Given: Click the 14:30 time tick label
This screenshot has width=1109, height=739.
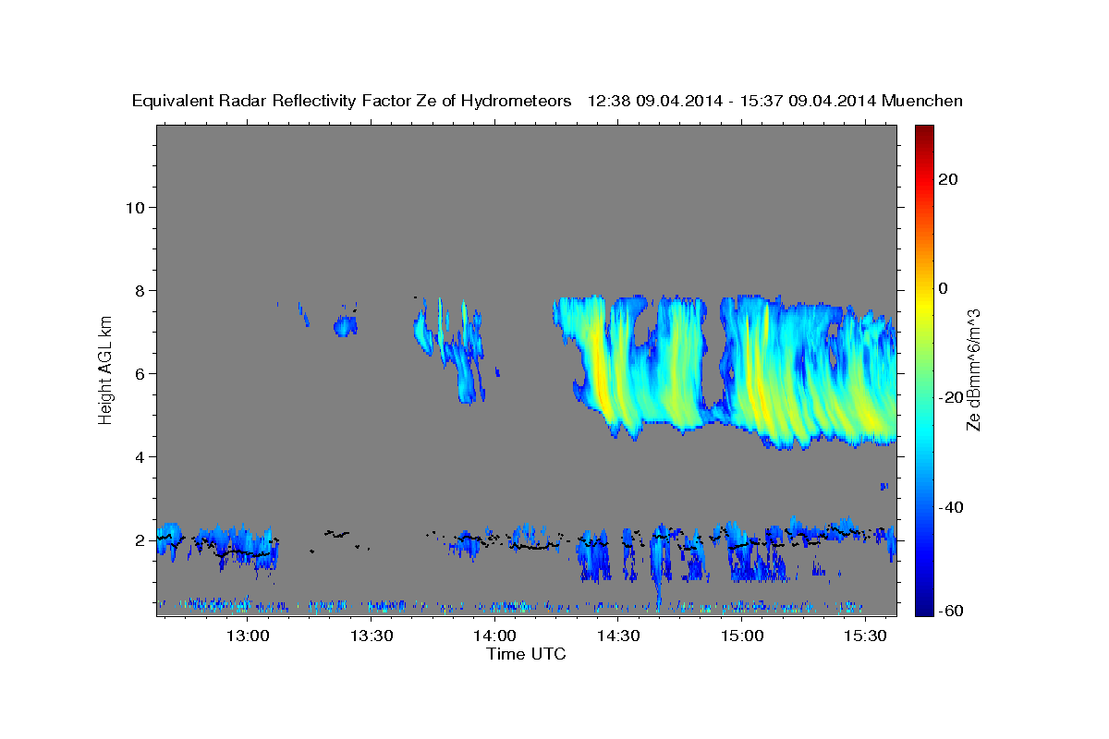Looking at the screenshot, I should pyautogui.click(x=618, y=636).
